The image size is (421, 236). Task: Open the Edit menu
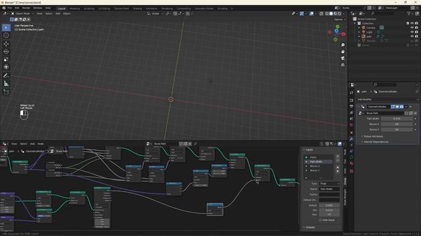coord(17,8)
